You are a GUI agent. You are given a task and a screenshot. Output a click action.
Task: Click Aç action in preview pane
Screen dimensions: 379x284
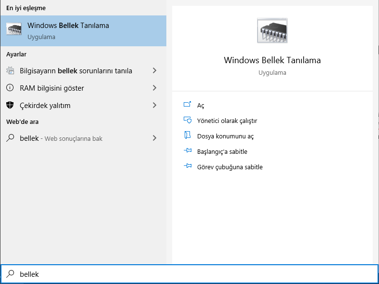point(201,106)
